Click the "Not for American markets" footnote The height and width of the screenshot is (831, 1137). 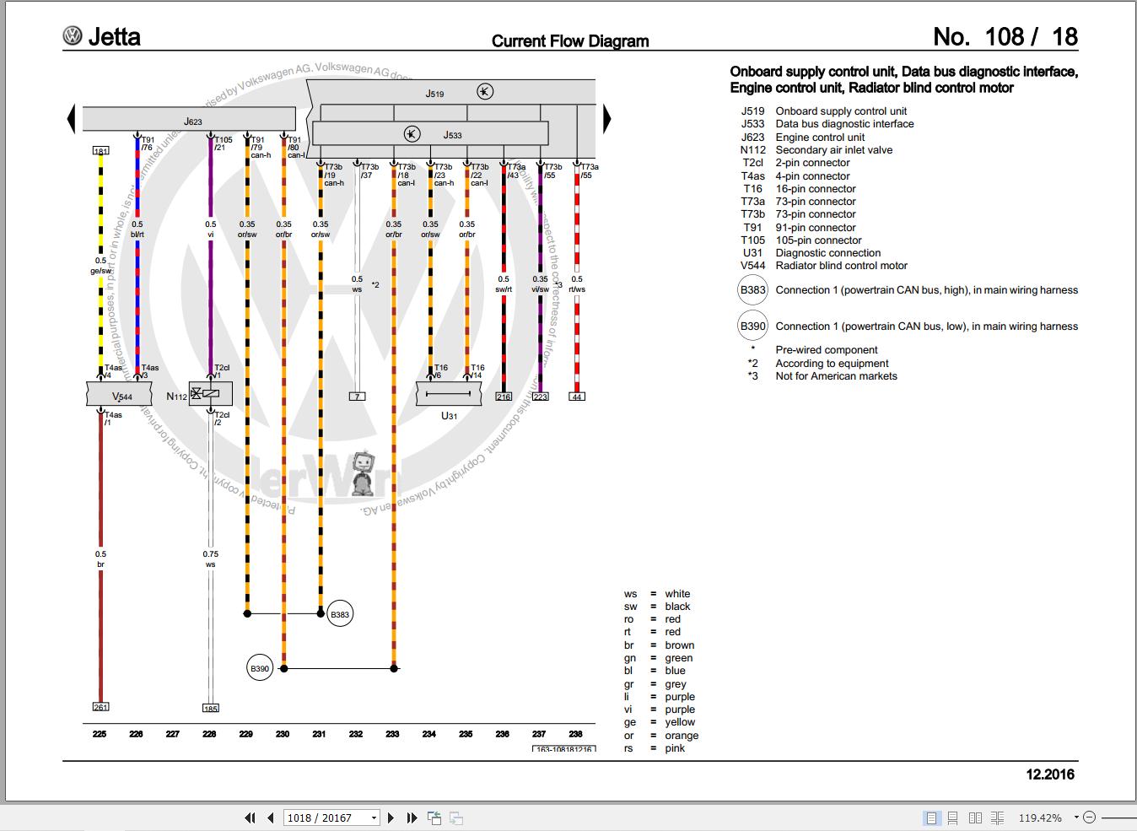(x=837, y=376)
